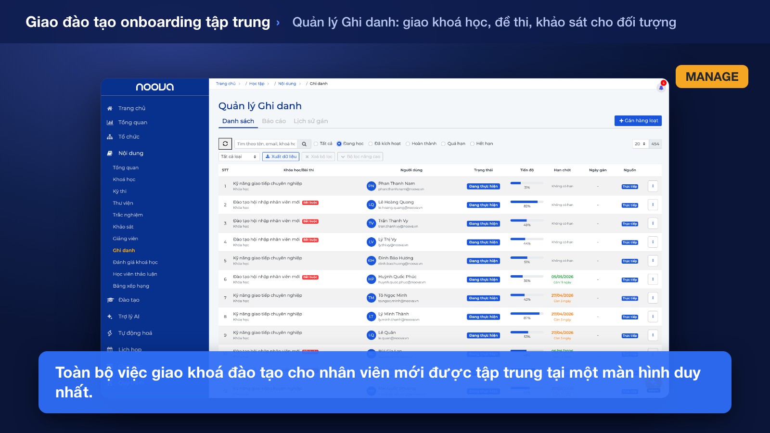
Task: Click the Tự động hoá icon
Action: click(110, 333)
